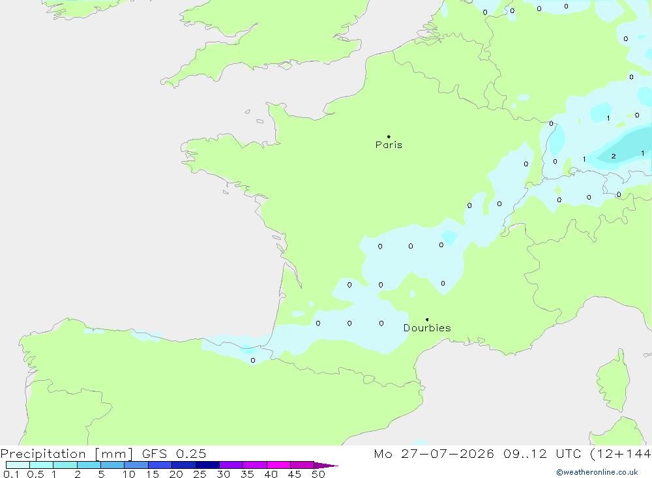Screen dimensions: 652x478
Task: Select the Paris location dot marker
Action: click(389, 136)
